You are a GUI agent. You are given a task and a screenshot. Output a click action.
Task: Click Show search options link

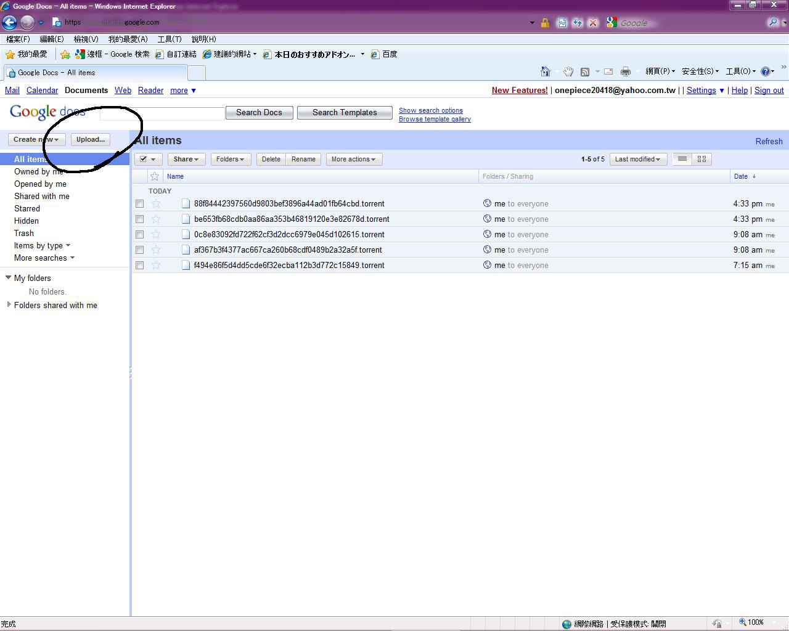[431, 111]
